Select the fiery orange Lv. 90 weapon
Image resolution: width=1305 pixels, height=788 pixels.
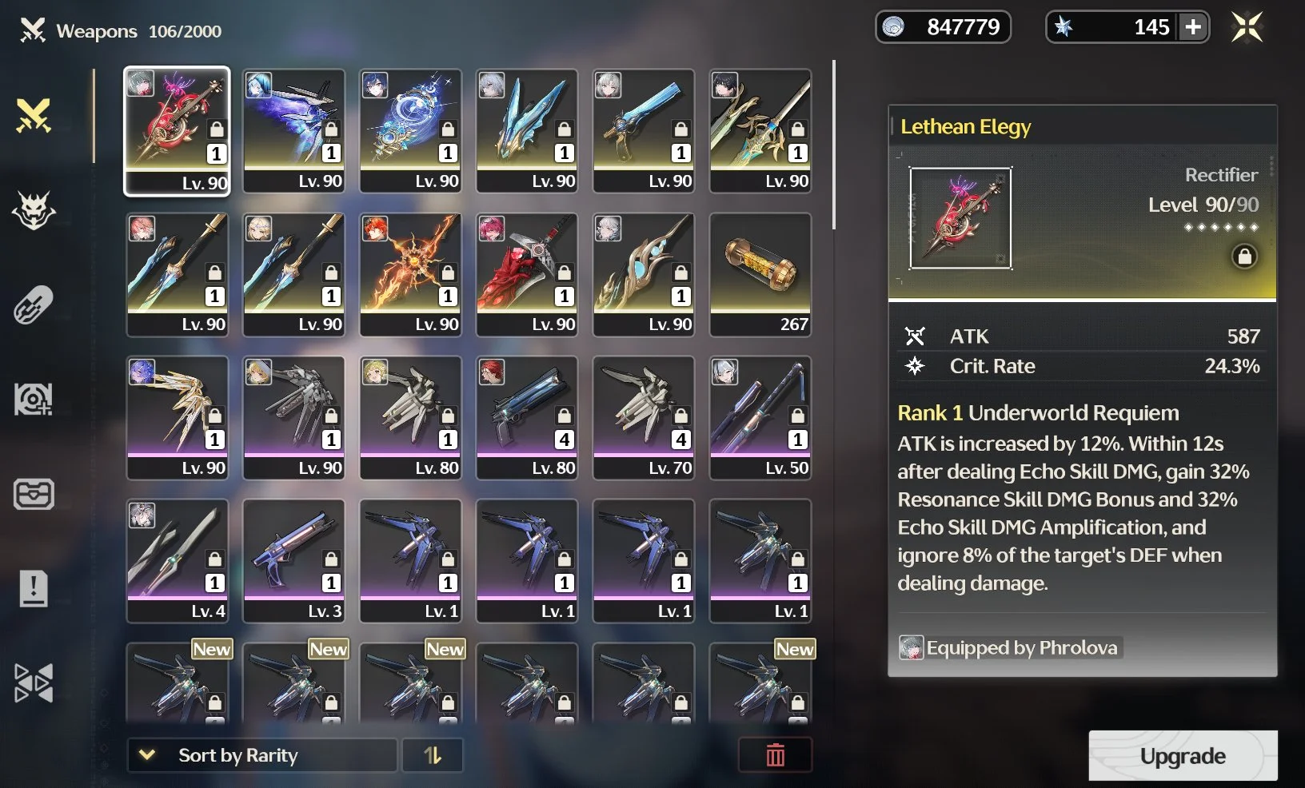tap(410, 275)
